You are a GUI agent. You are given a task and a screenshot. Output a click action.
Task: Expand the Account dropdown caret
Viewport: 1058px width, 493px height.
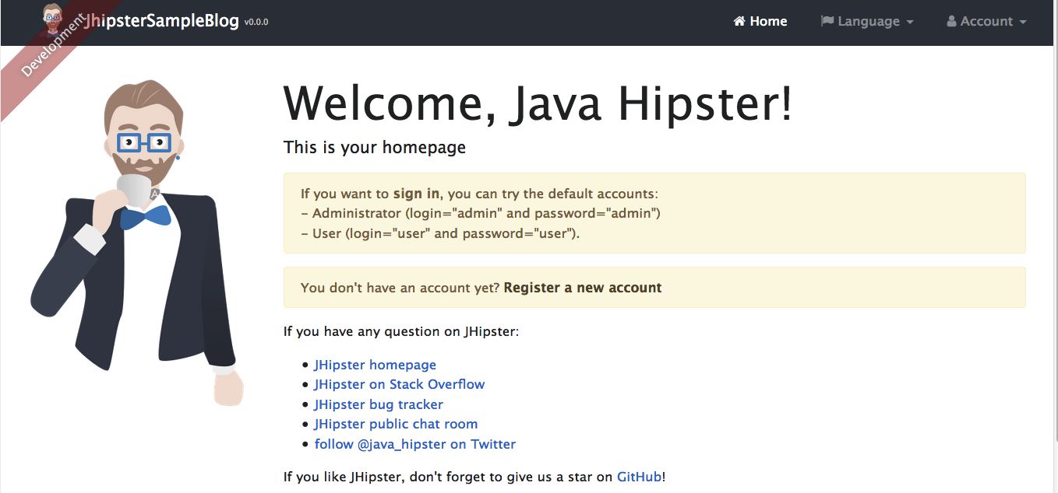click(1022, 23)
